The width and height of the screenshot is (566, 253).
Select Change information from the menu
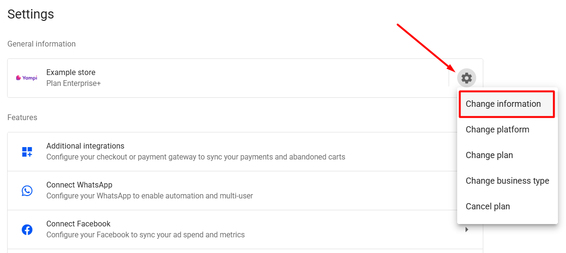tap(503, 104)
